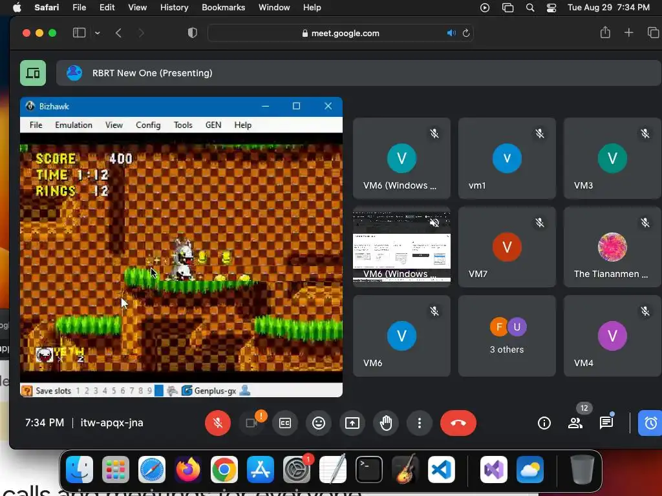The height and width of the screenshot is (496, 662).
Task: Open meeting details info icon
Action: 544,422
